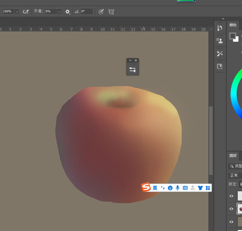Select the top transparent layer thumbnail
The image size is (242, 231).
coord(240,196)
